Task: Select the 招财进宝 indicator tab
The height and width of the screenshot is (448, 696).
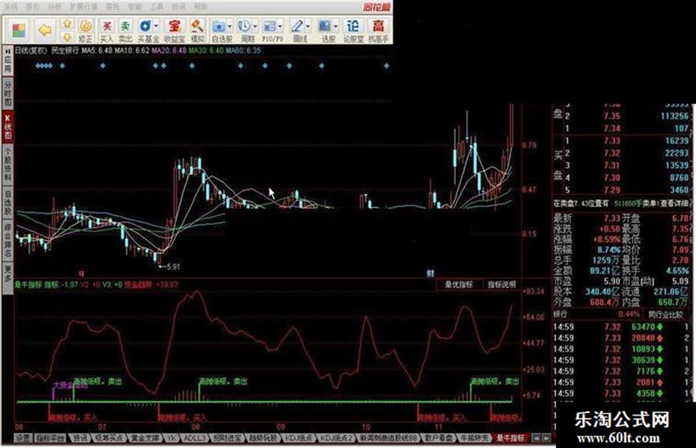Action: click(226, 438)
